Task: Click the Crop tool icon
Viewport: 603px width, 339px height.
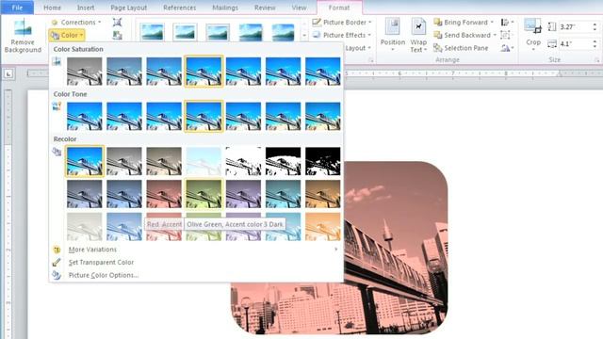Action: click(533, 26)
